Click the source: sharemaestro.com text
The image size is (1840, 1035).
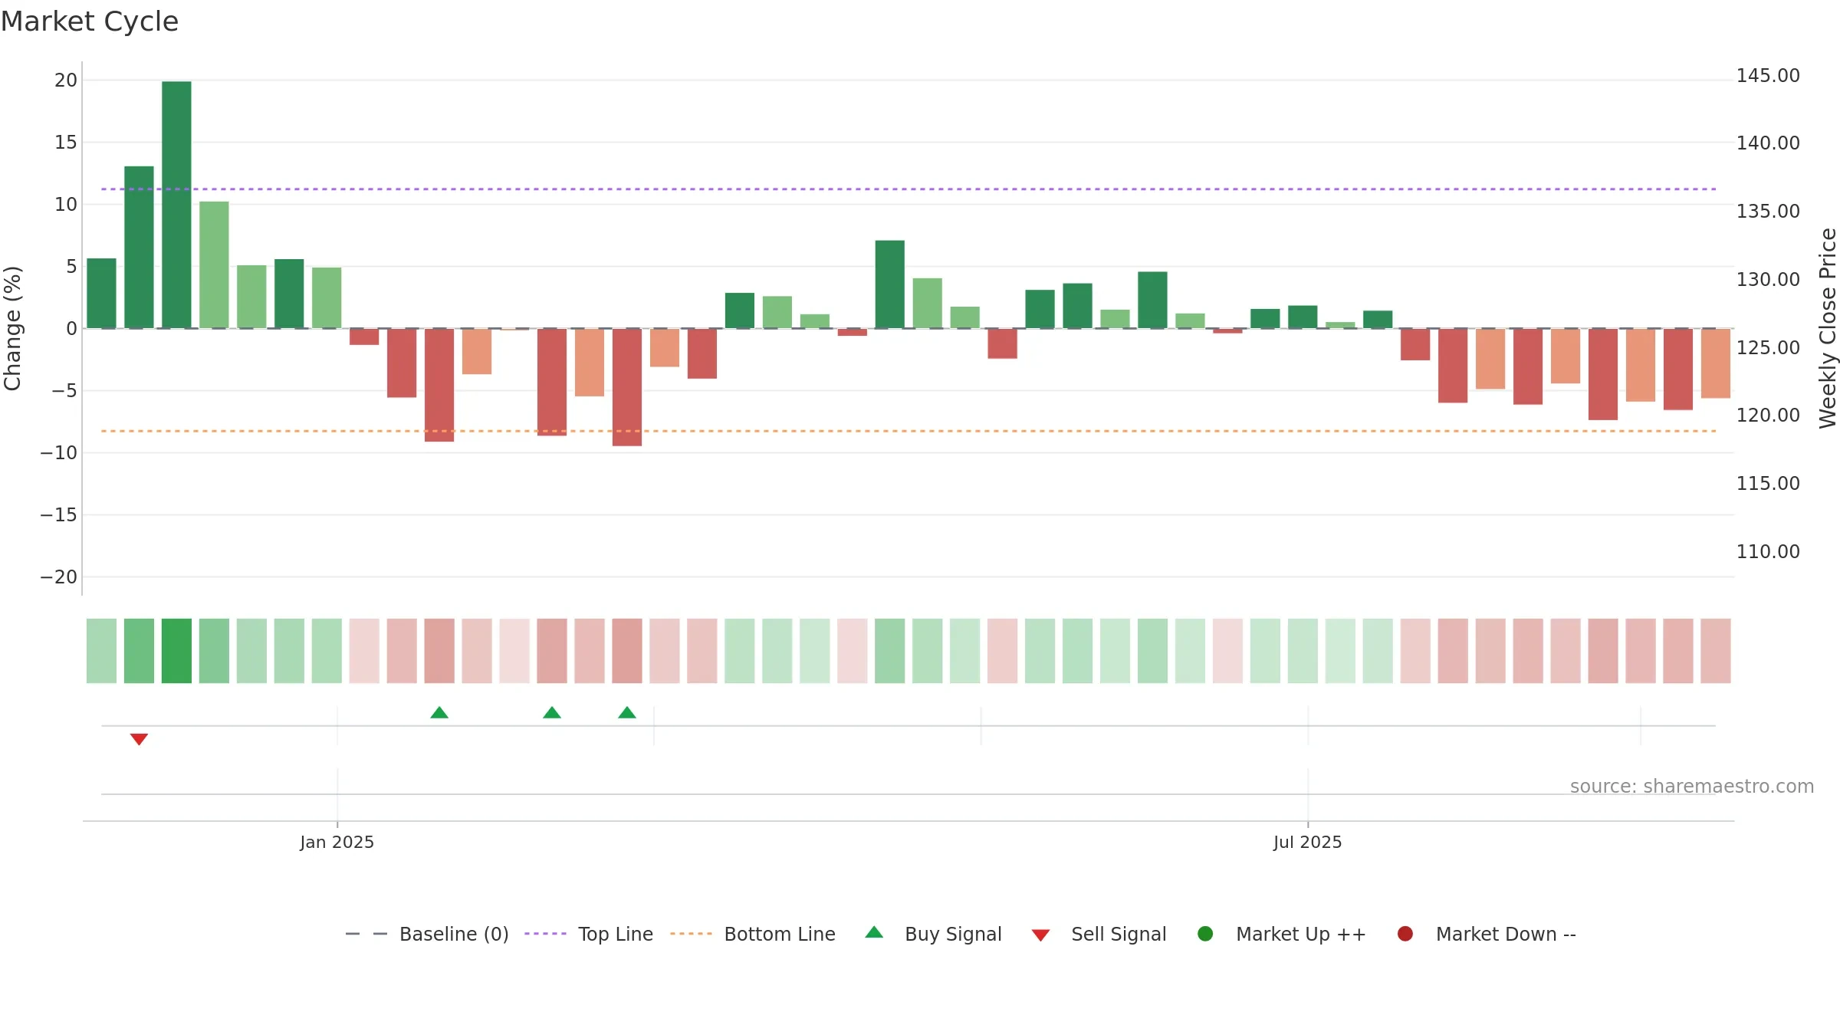coord(1692,787)
